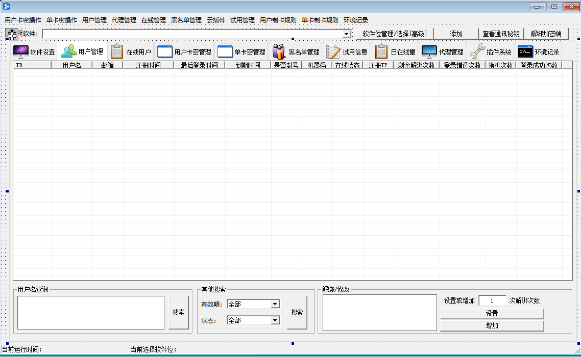Sort by the 到期时间 column header
The image size is (581, 357).
coord(248,65)
